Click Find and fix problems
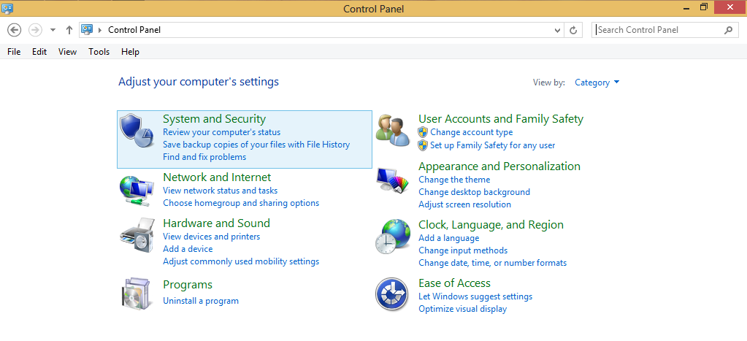The image size is (747, 341). click(x=204, y=157)
